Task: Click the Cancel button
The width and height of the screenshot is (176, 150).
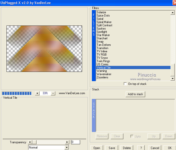Action: 155,148
